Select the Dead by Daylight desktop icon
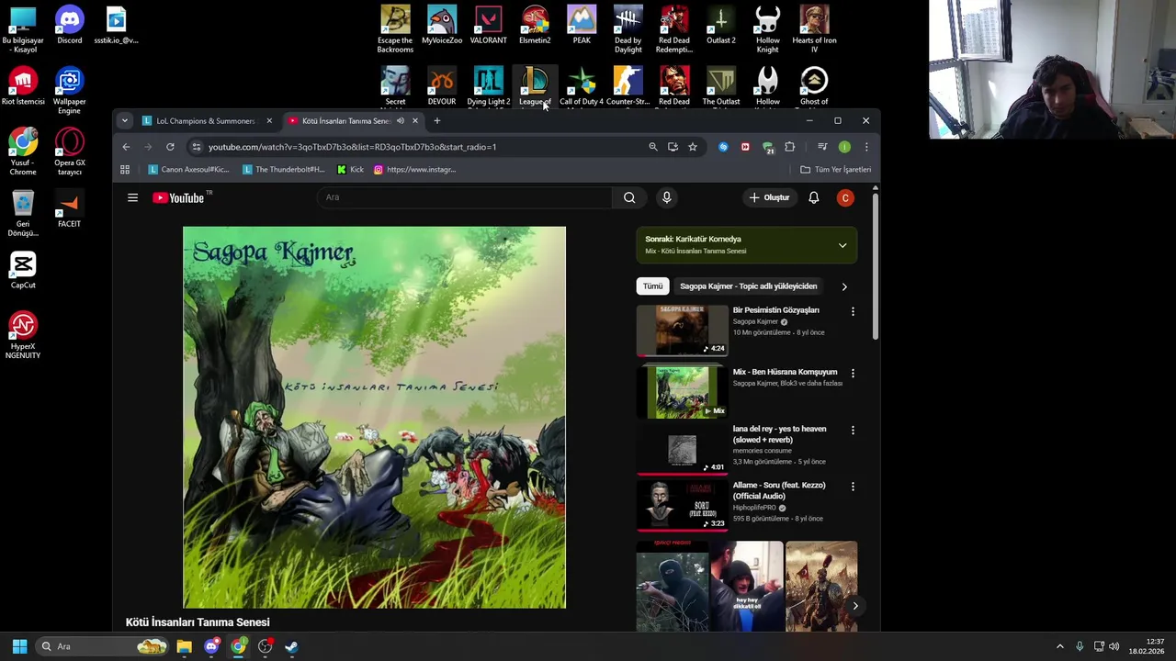 [628, 29]
